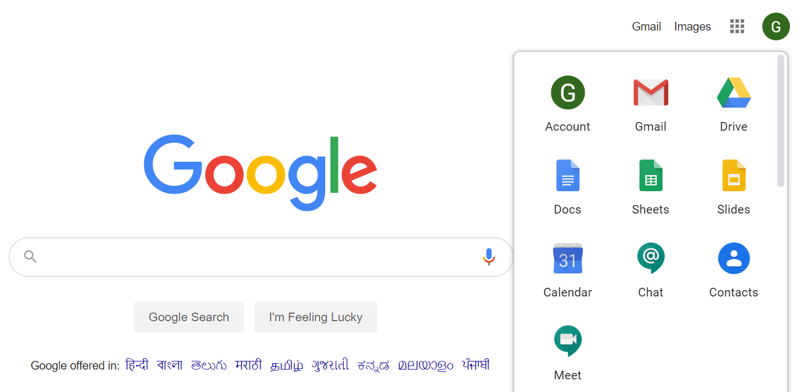Click the search magnifier icon

click(x=29, y=257)
